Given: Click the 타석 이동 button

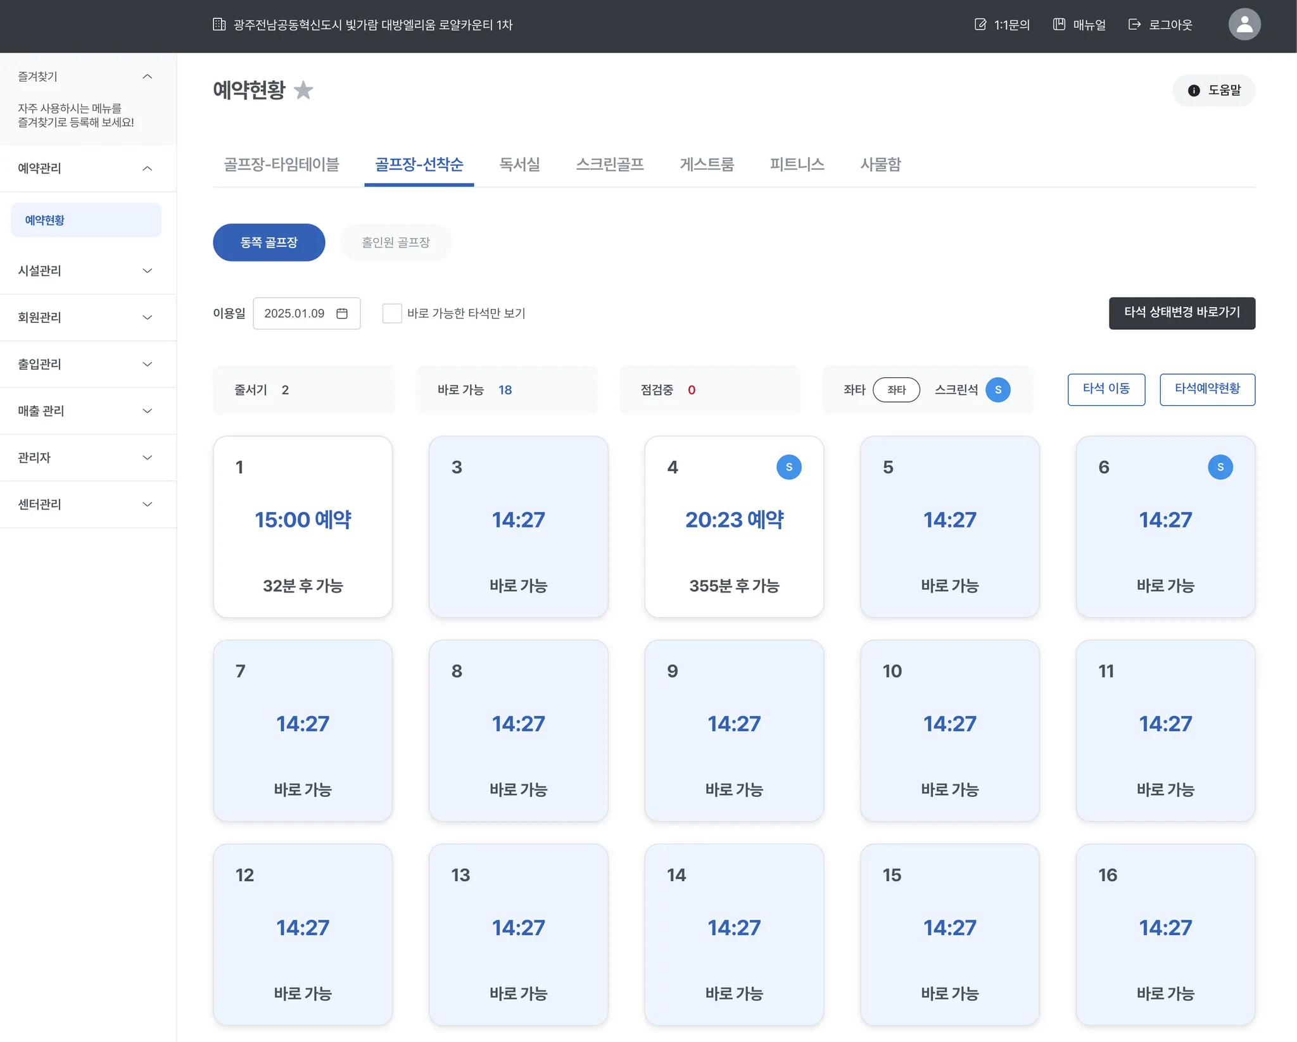Looking at the screenshot, I should point(1106,389).
